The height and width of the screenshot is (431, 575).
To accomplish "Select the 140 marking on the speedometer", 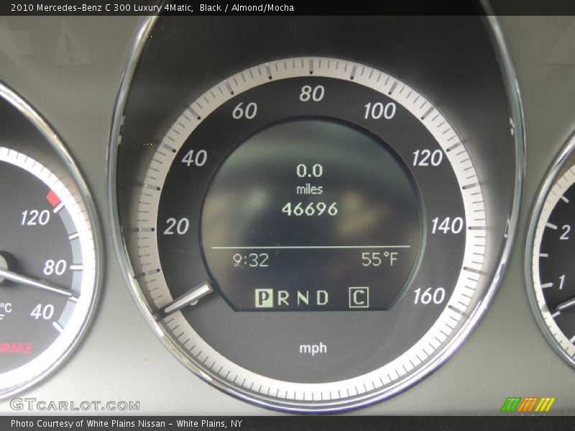I will (447, 226).
